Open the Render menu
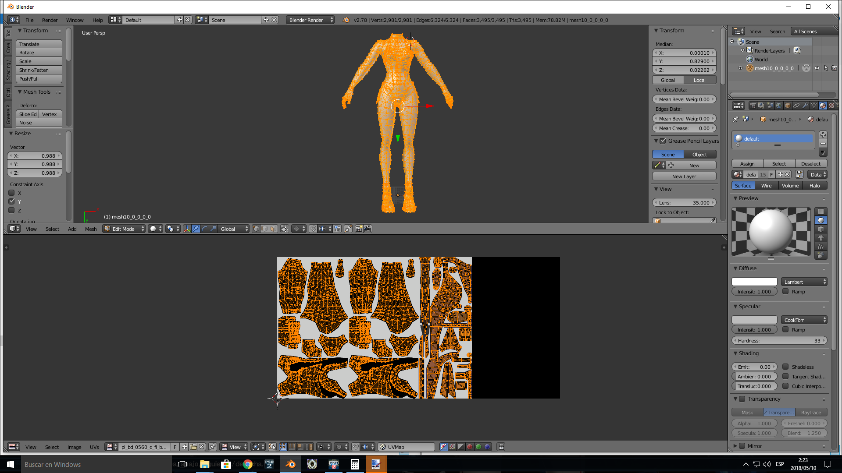The image size is (842, 473). click(x=50, y=20)
